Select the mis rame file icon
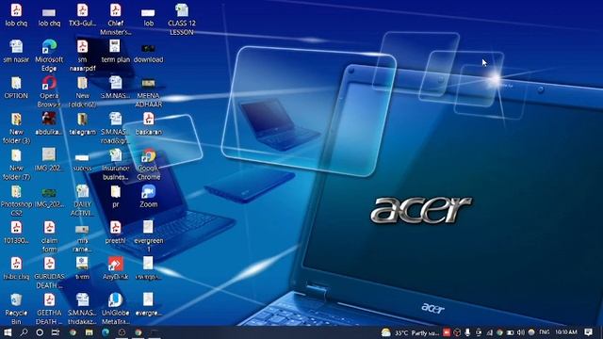 point(82,237)
